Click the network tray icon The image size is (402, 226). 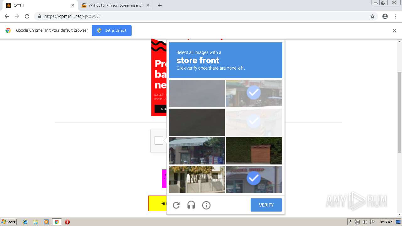click(x=357, y=222)
